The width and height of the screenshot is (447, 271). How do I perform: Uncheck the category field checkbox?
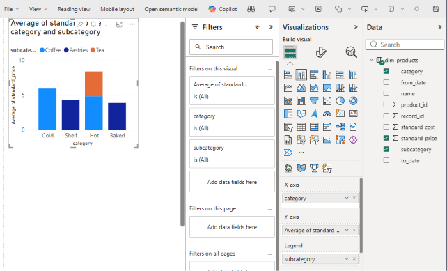click(x=386, y=71)
